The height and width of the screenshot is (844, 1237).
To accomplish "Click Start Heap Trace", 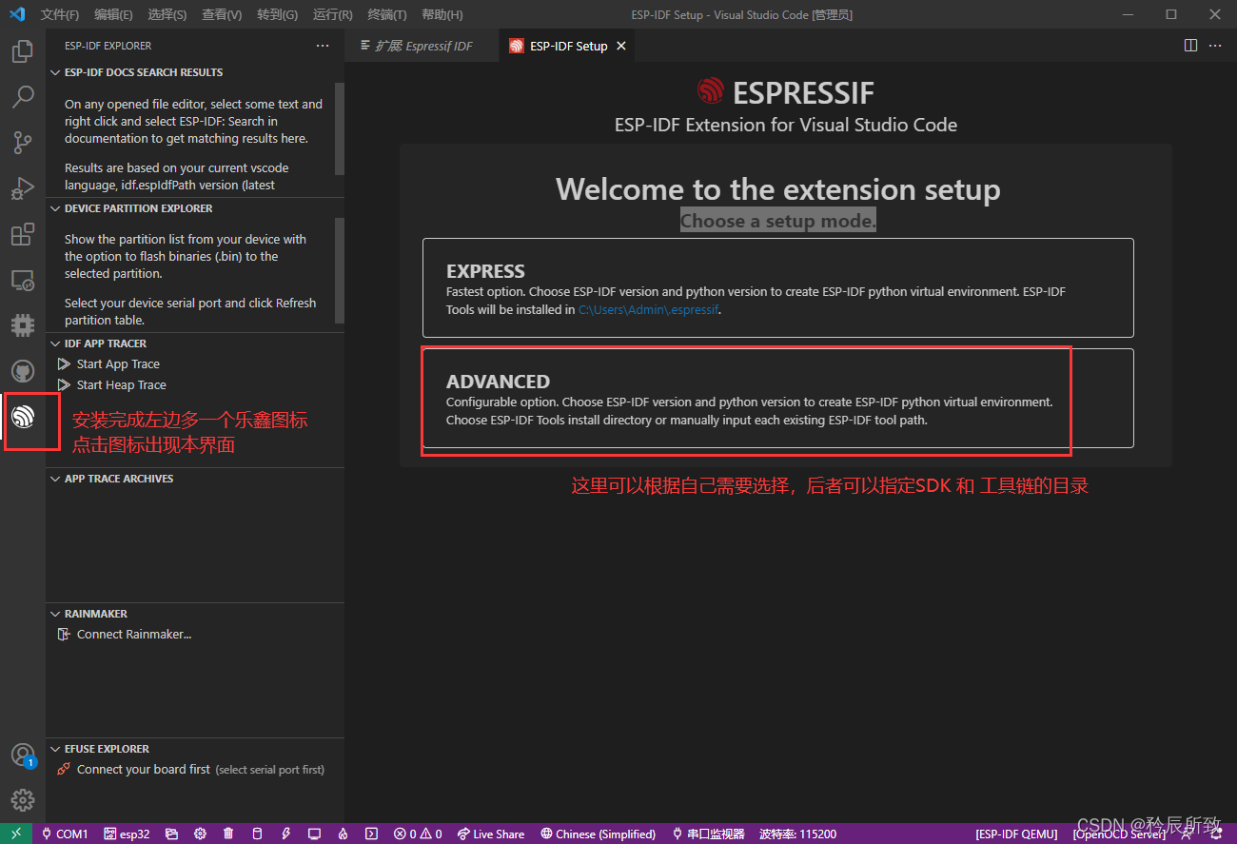I will point(121,385).
